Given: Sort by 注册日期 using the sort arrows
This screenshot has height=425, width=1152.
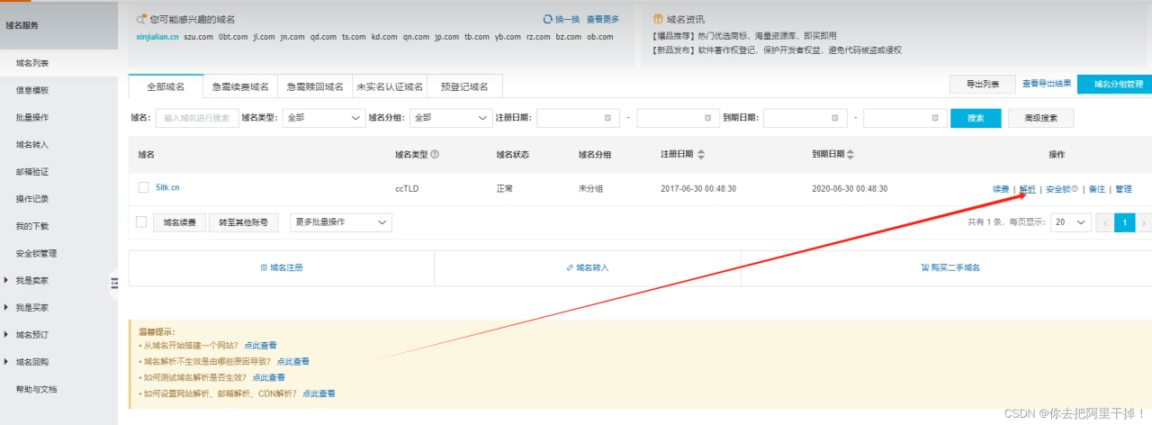Looking at the screenshot, I should (x=702, y=155).
